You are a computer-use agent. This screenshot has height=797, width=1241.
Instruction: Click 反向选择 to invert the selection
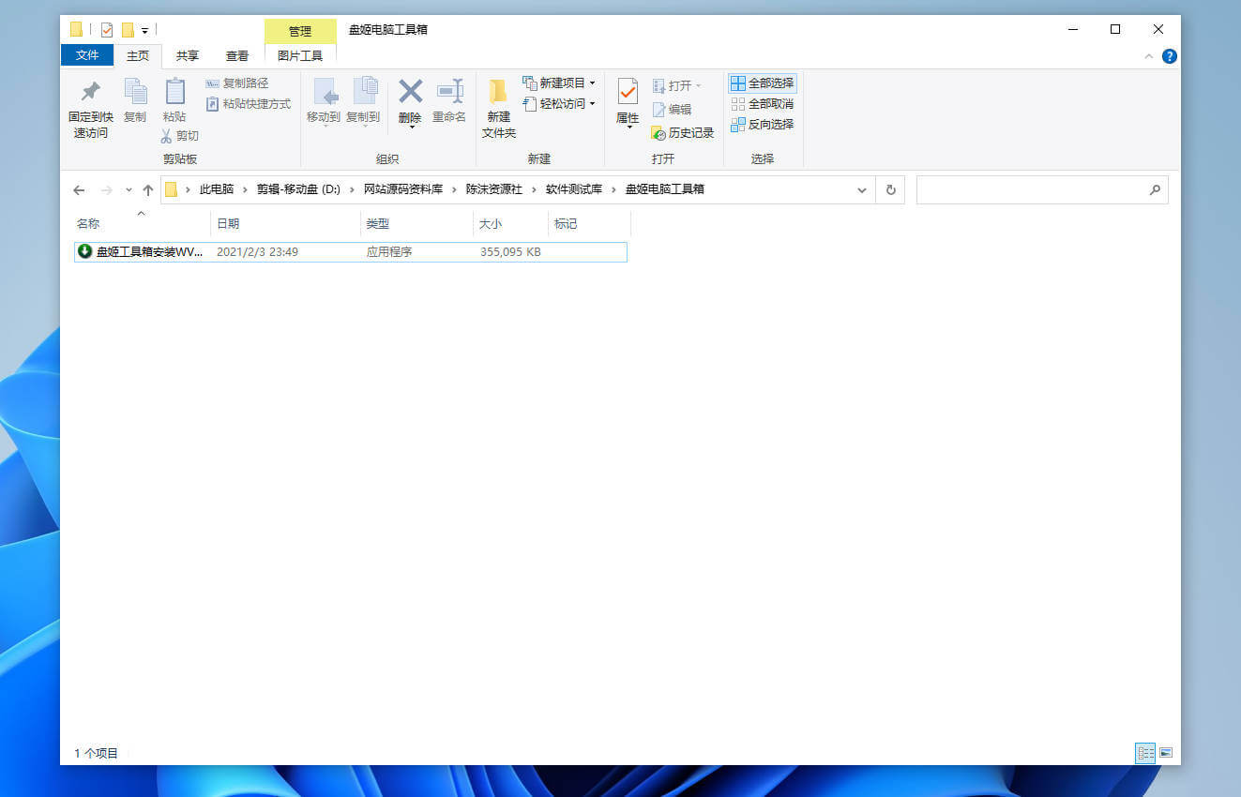point(763,124)
